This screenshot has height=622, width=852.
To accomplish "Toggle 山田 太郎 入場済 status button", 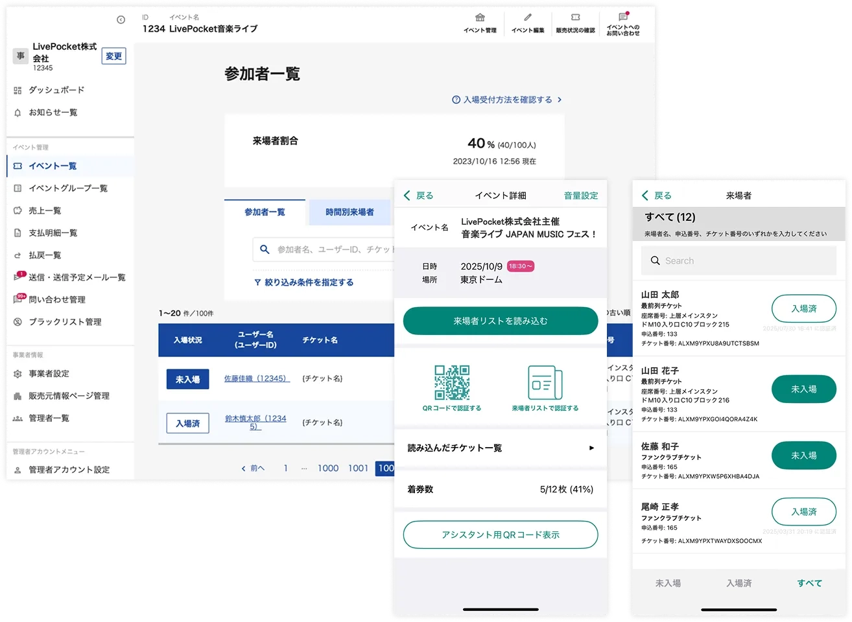I will tap(803, 309).
